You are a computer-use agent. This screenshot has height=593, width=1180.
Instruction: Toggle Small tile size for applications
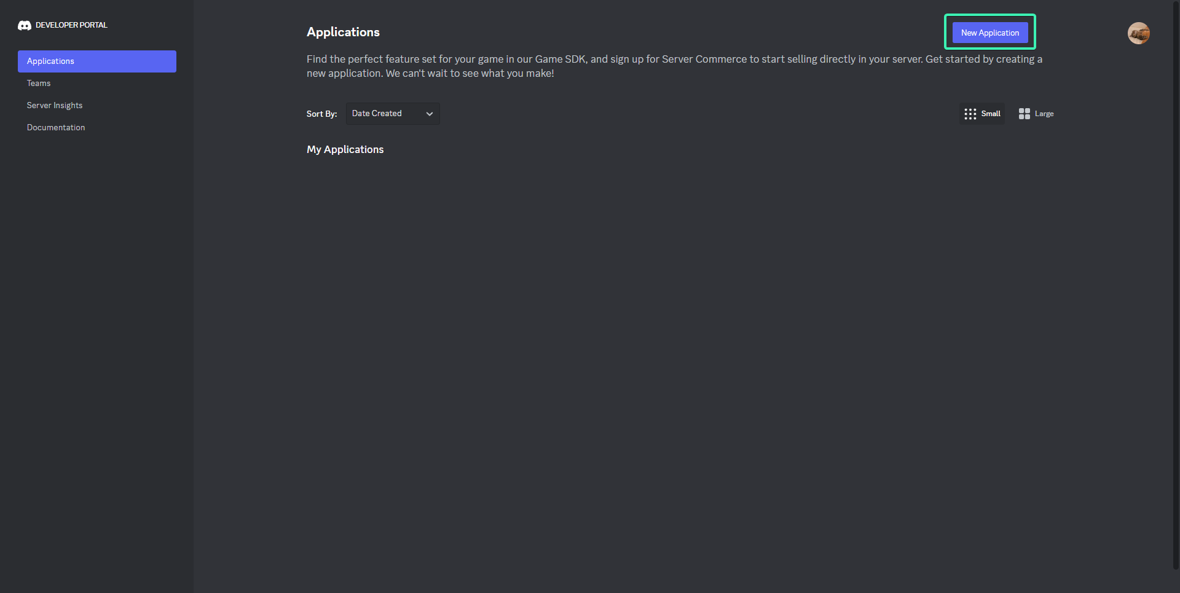(981, 113)
